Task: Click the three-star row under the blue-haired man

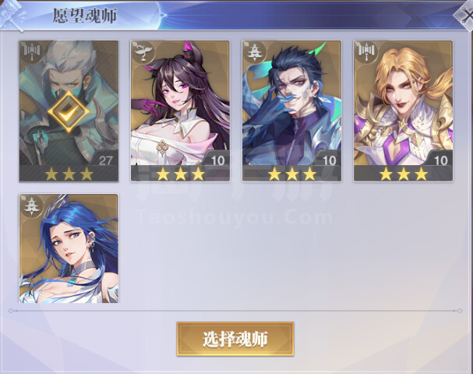Action: click(291, 174)
